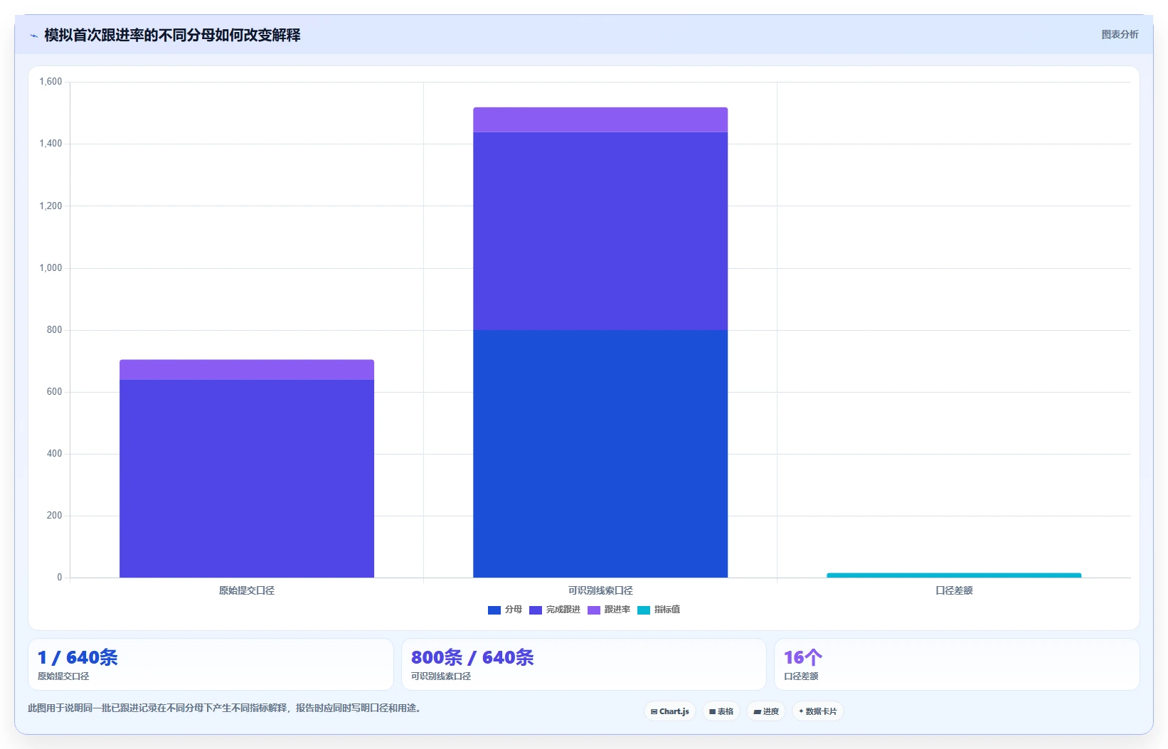Open the 图表分析 label in header
Image resolution: width=1168 pixels, height=749 pixels.
coord(1120,34)
